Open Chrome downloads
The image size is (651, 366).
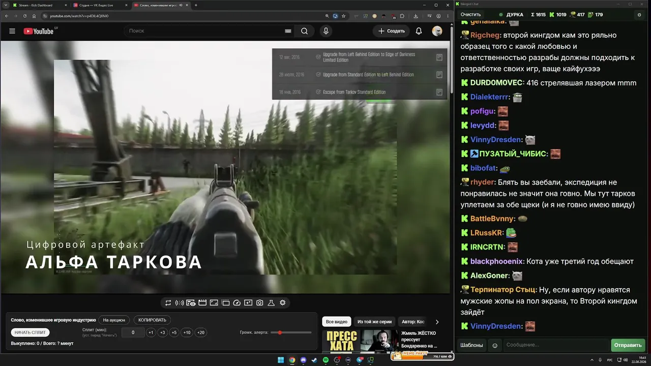click(x=416, y=16)
